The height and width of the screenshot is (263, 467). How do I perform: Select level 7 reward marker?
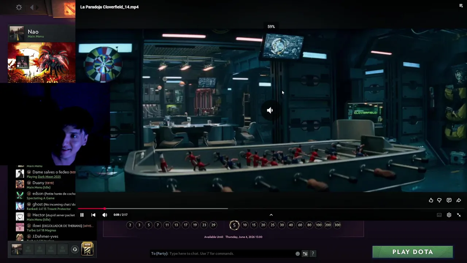click(x=158, y=225)
